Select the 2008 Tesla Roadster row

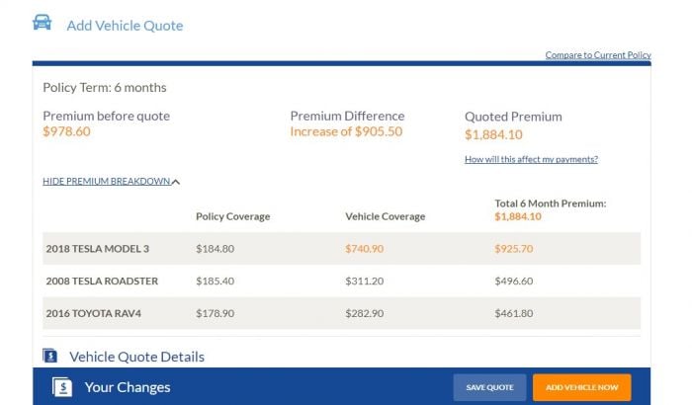[102, 282]
